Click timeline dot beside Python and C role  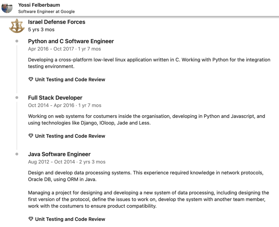17,42
